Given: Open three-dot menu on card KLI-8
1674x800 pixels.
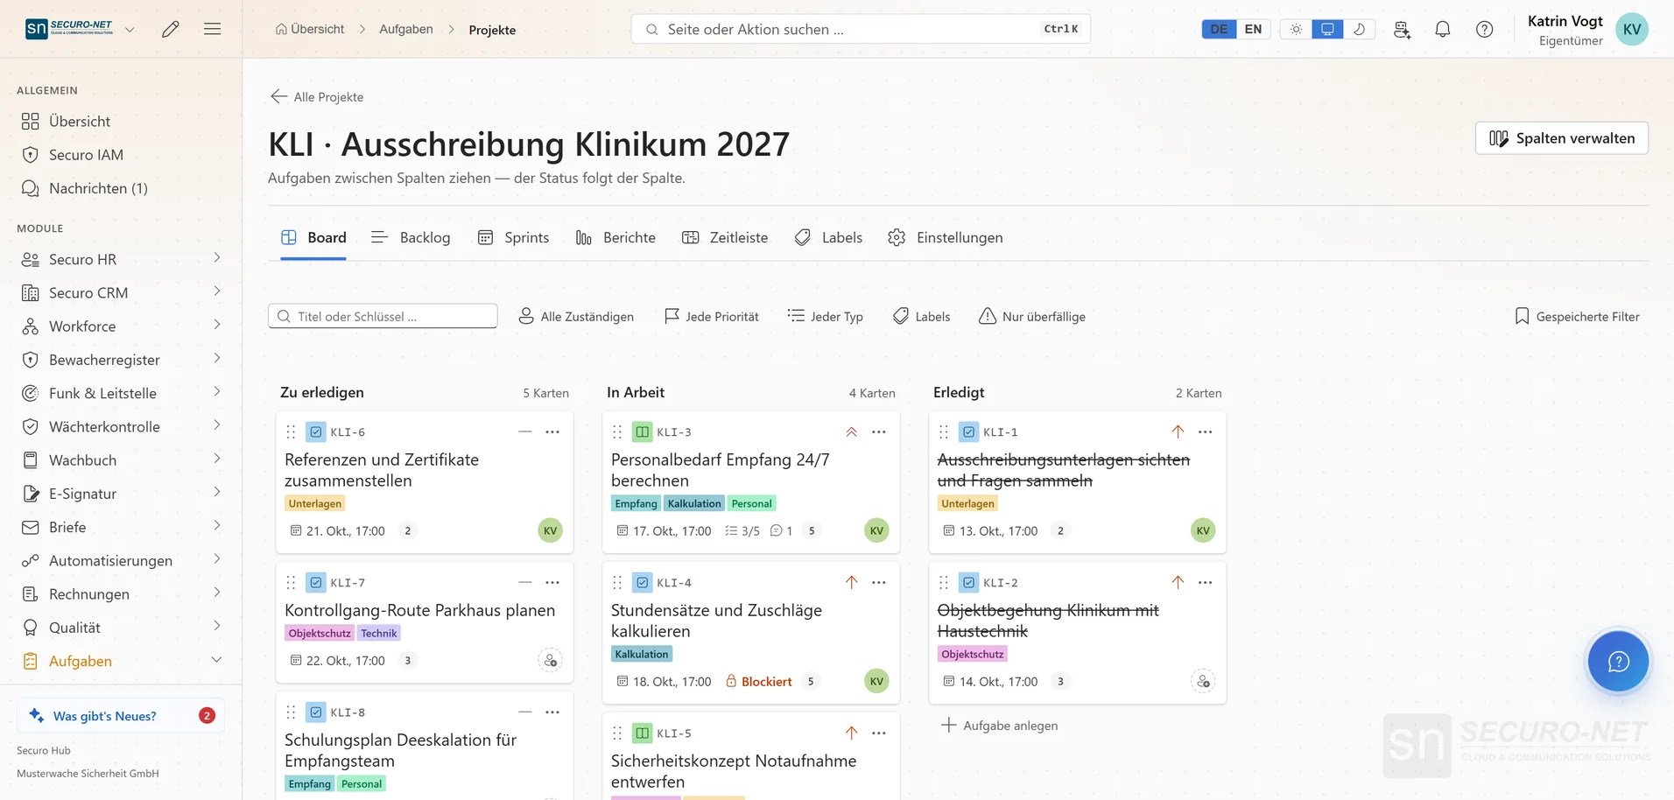Looking at the screenshot, I should (552, 712).
